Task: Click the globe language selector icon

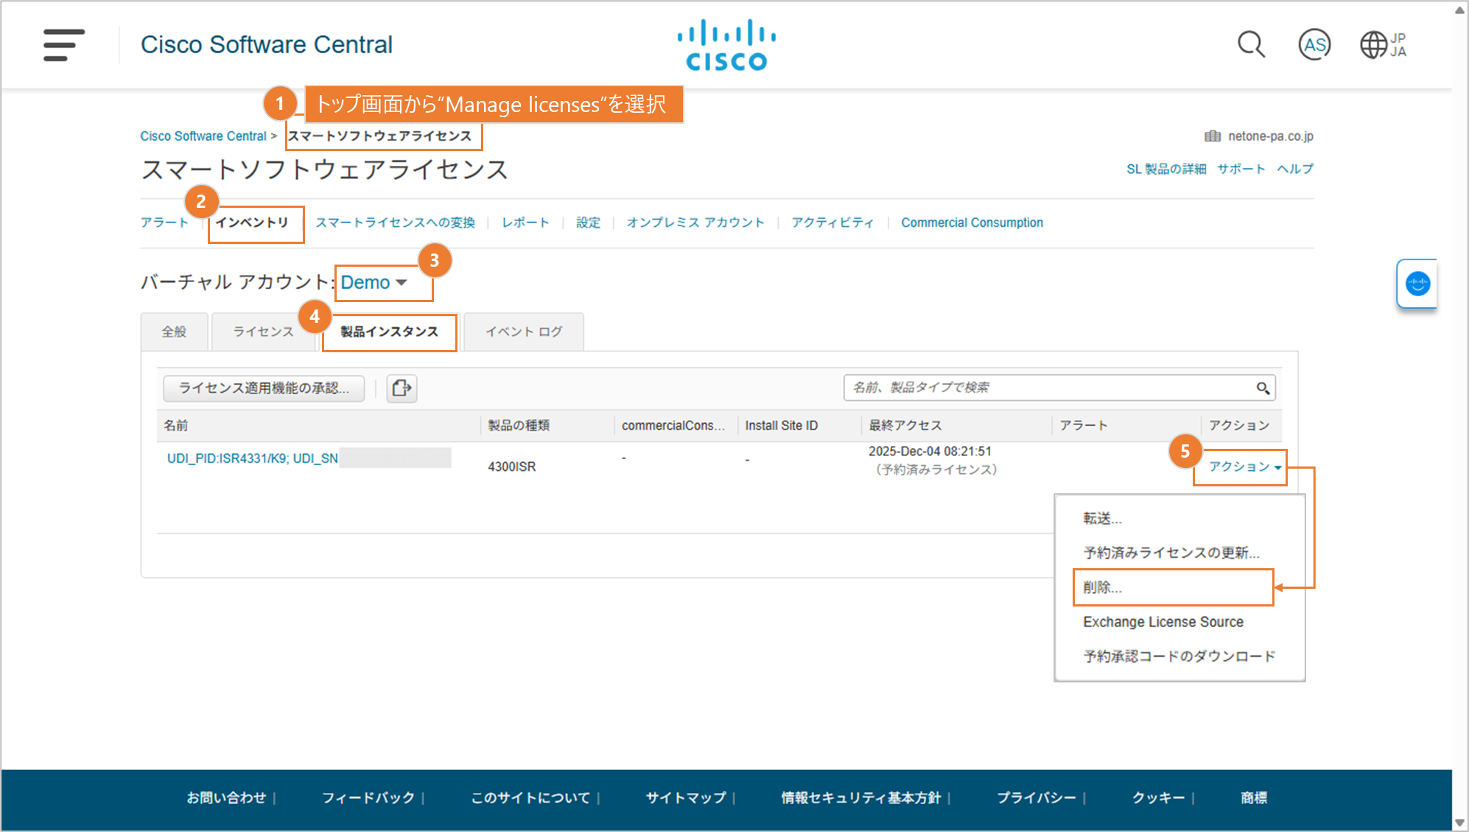Action: (x=1374, y=45)
